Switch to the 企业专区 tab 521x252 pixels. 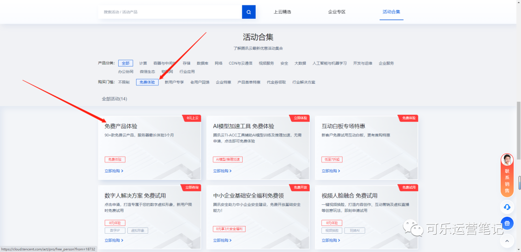coord(337,12)
